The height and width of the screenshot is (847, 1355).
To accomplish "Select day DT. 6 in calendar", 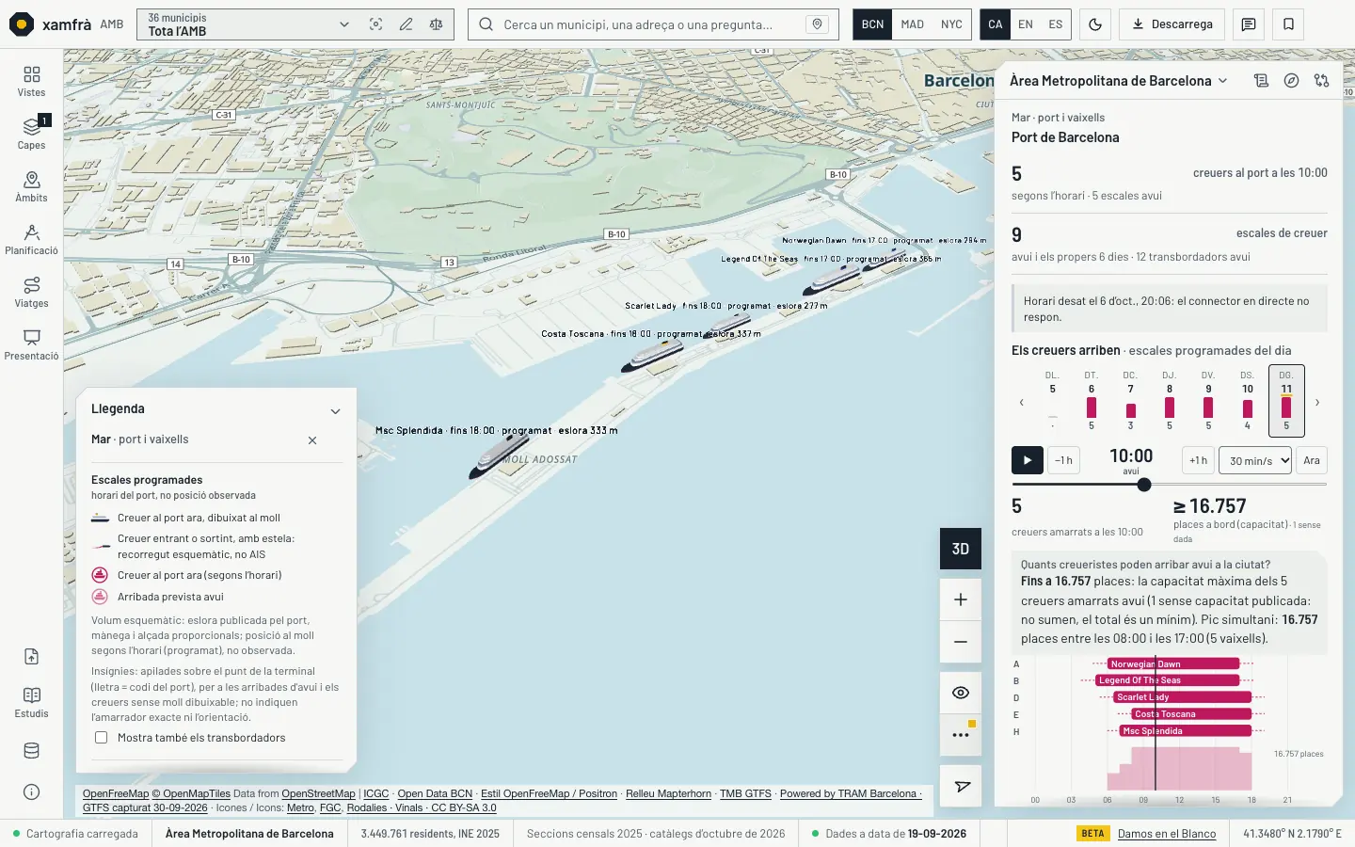I will (x=1092, y=401).
